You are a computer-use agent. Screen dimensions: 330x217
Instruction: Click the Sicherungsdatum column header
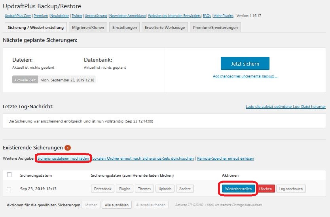36,175
